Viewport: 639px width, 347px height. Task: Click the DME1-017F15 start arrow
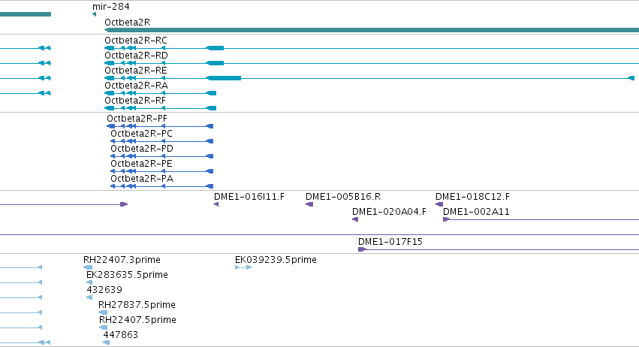[x=362, y=249]
